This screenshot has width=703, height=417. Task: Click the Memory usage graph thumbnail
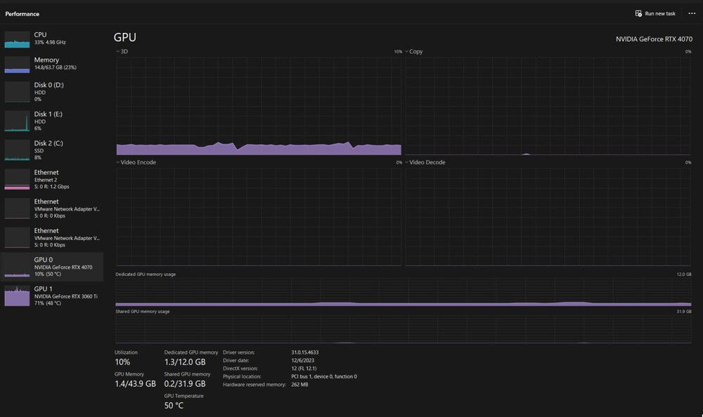click(17, 65)
